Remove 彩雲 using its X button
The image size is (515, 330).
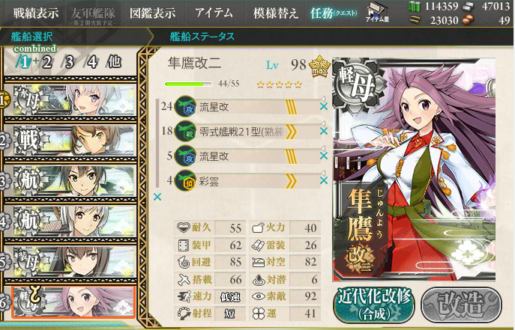(x=324, y=180)
